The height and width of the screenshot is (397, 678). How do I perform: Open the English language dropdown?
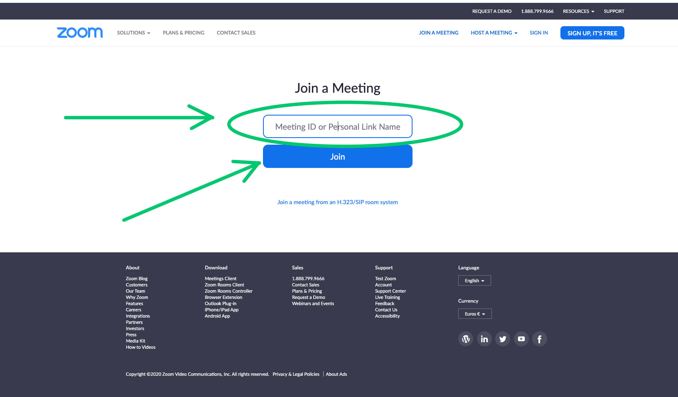[474, 281]
